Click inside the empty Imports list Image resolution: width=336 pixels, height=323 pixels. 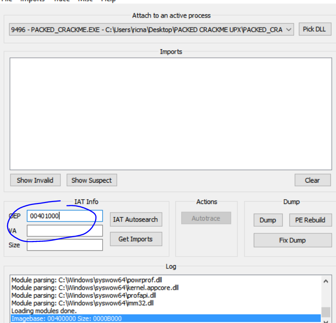pos(171,114)
